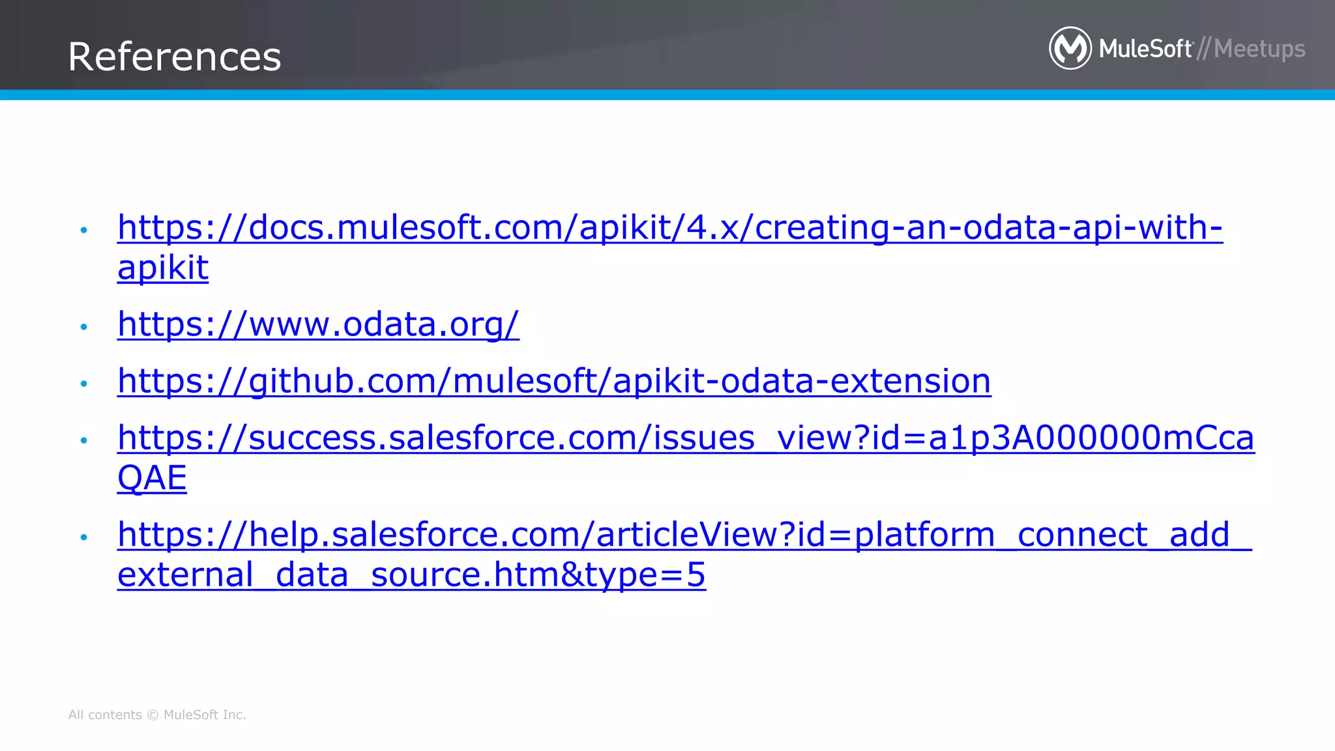Click the bullet before the odata.org link

[x=83, y=326]
